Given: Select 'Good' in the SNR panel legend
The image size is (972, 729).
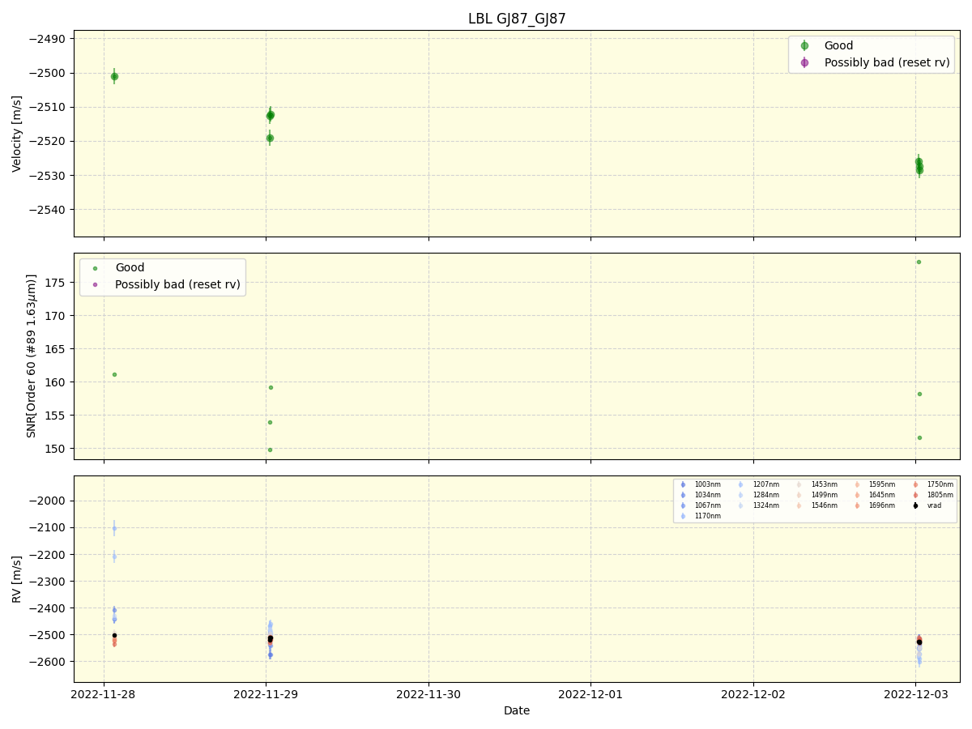Looking at the screenshot, I should point(130,267).
